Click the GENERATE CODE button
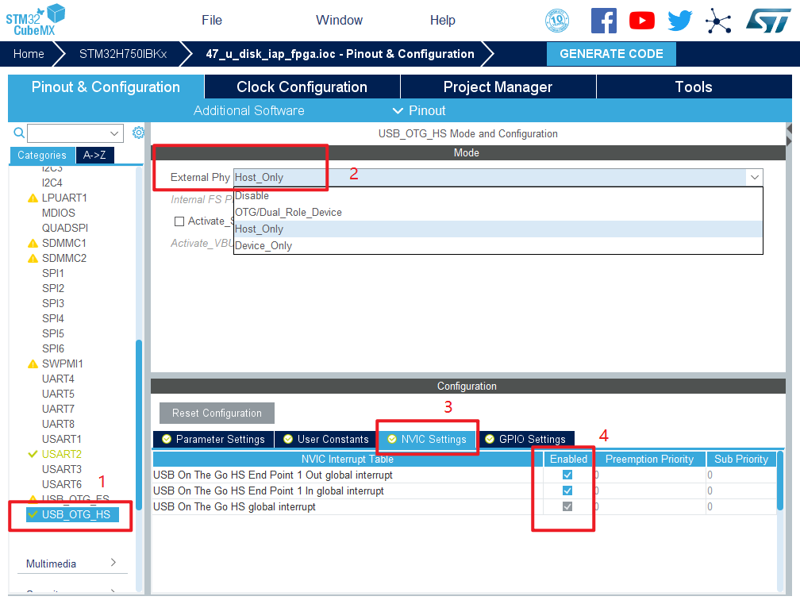The image size is (800, 604). (x=611, y=54)
